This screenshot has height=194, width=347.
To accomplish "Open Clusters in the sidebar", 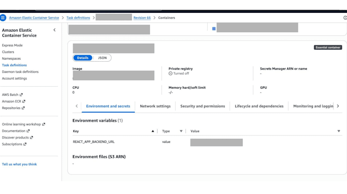I will [8, 52].
